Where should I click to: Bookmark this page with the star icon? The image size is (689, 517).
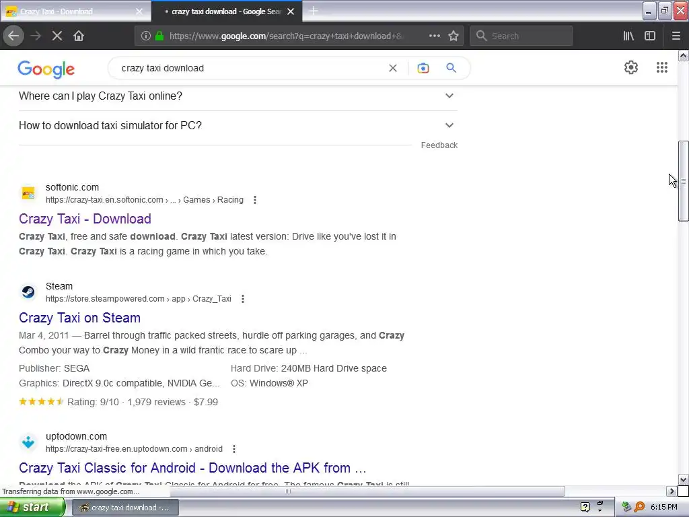tap(454, 36)
